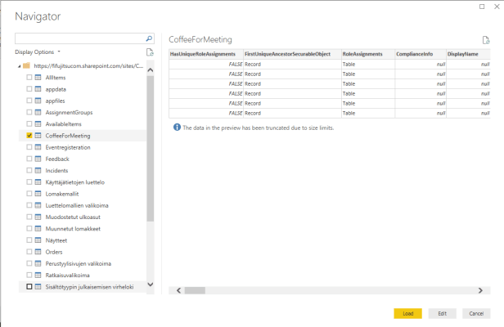Select the Luettelomallien valikoima item
Screen dimensions: 504x327
(x=77, y=205)
